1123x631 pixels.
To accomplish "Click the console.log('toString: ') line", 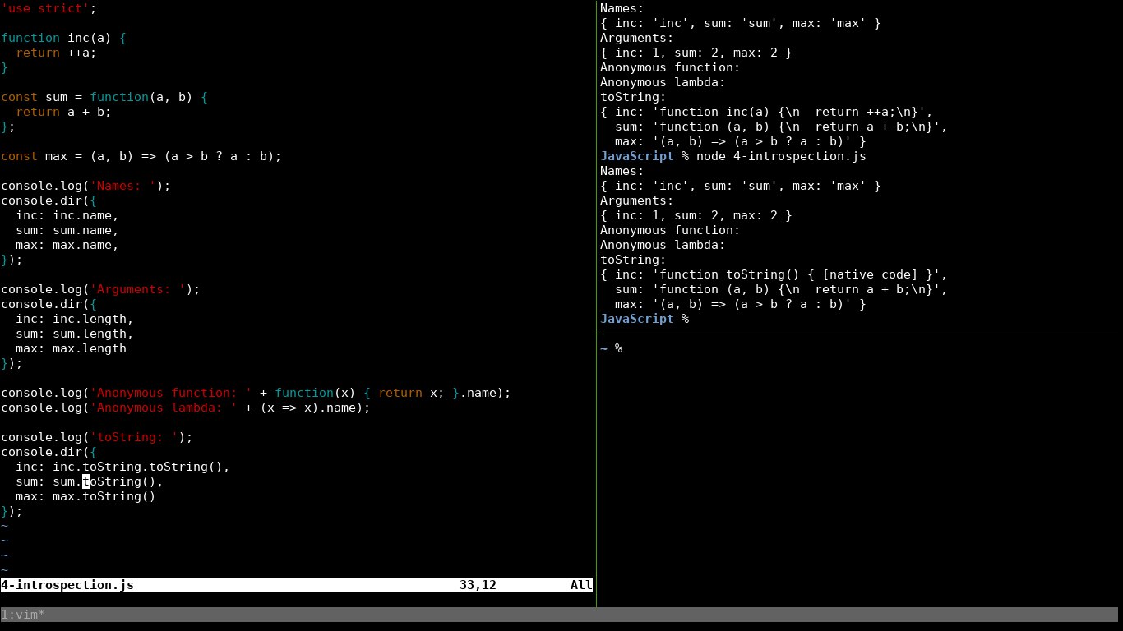I will pos(97,437).
